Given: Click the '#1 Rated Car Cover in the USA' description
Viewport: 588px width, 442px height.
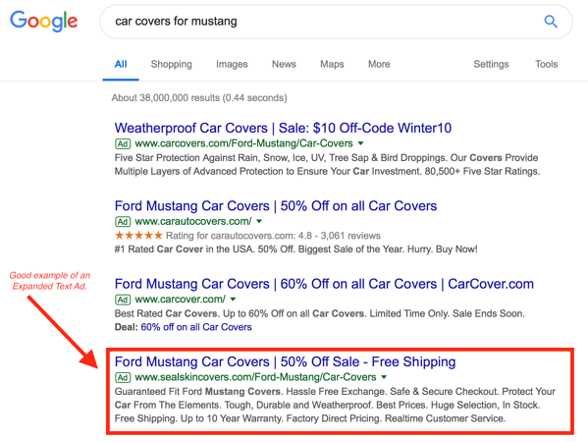Looking at the screenshot, I should [295, 249].
